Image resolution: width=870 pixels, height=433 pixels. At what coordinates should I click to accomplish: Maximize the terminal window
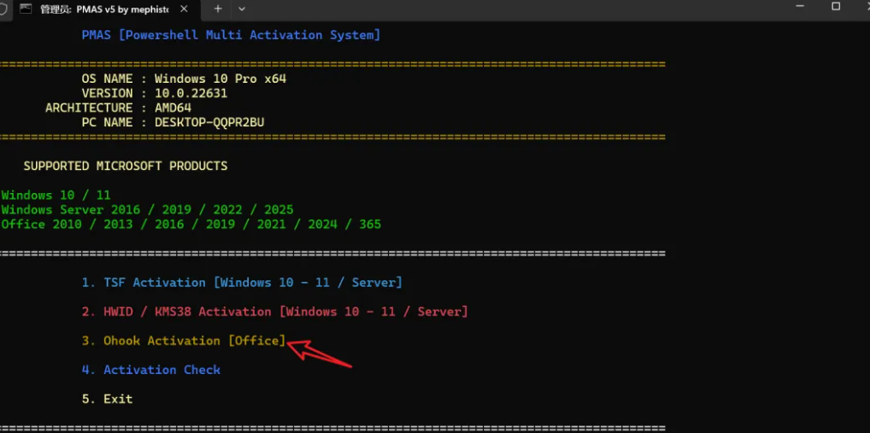click(x=836, y=6)
